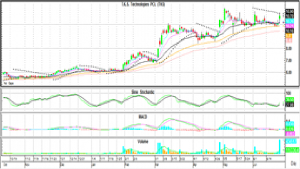Viewport: 300px width, 169px height.
Task: Select the MACD panel title
Action: pyautogui.click(x=143, y=117)
